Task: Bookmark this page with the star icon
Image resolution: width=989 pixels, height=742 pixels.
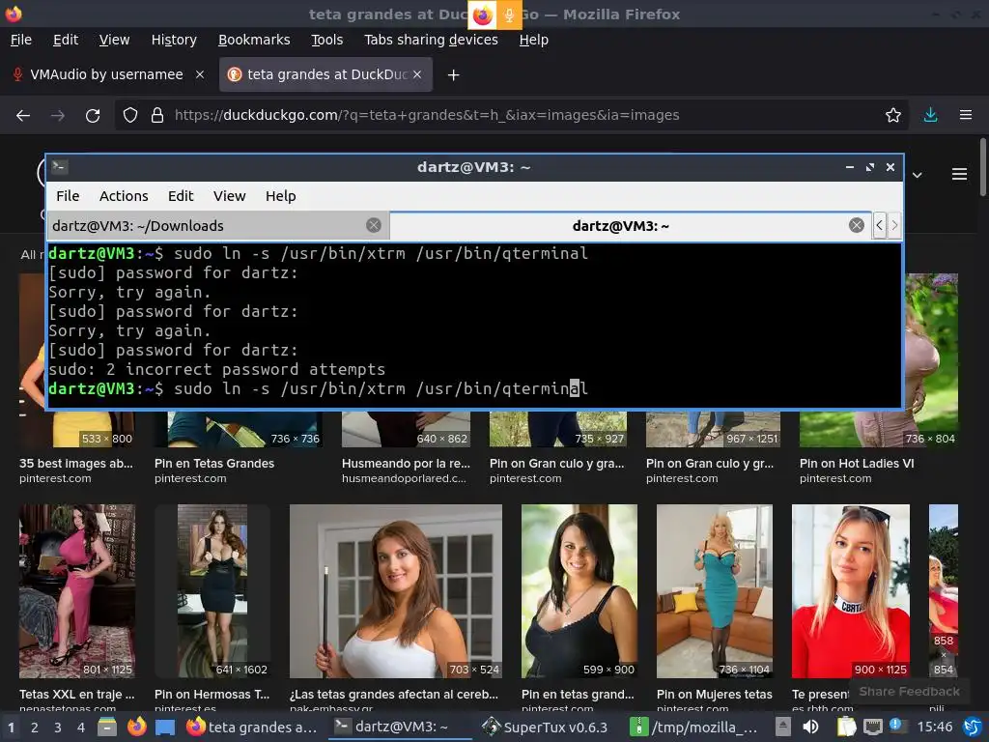Action: (893, 116)
